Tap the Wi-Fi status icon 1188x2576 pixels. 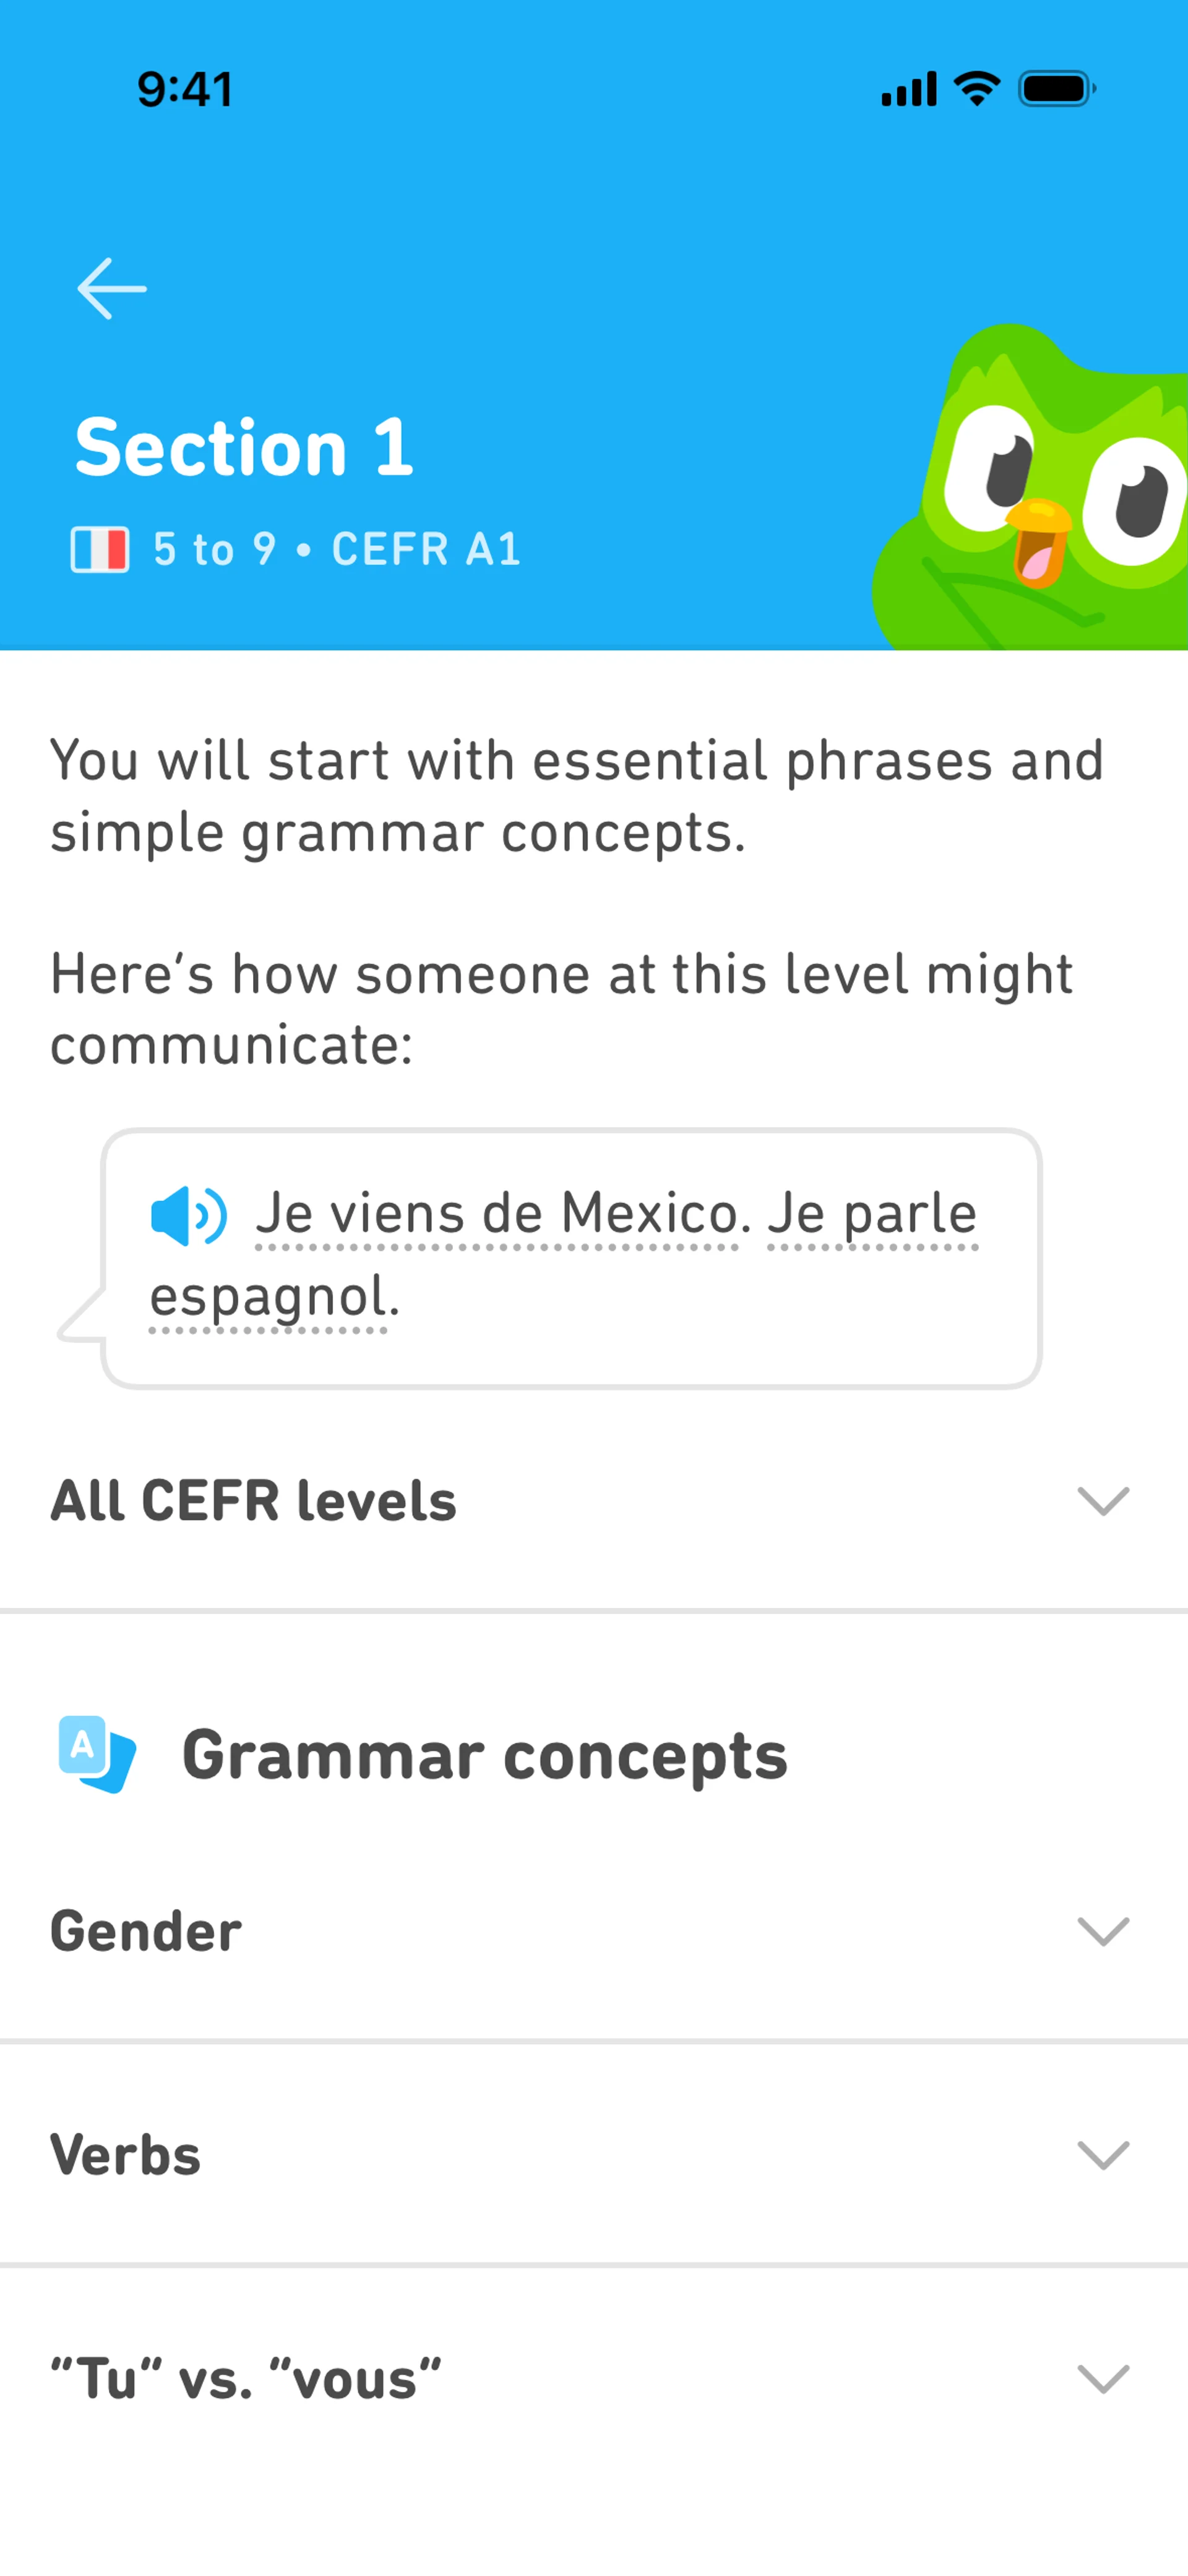pyautogui.click(x=977, y=89)
